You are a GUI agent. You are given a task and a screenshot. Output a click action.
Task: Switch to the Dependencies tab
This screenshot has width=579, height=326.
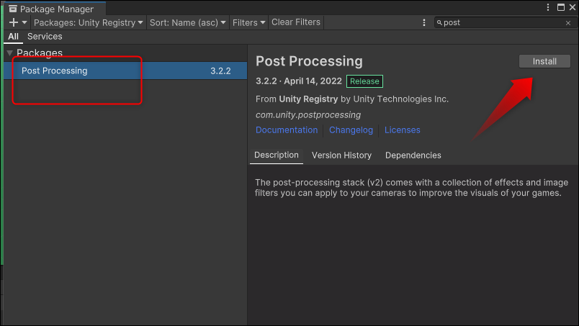pos(413,155)
